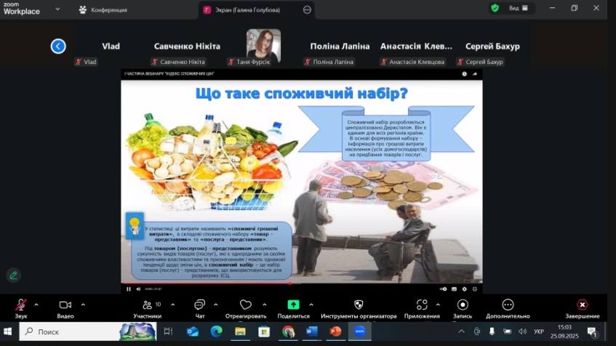Expand the arrow next to Участники
616x346 pixels.
168,305
